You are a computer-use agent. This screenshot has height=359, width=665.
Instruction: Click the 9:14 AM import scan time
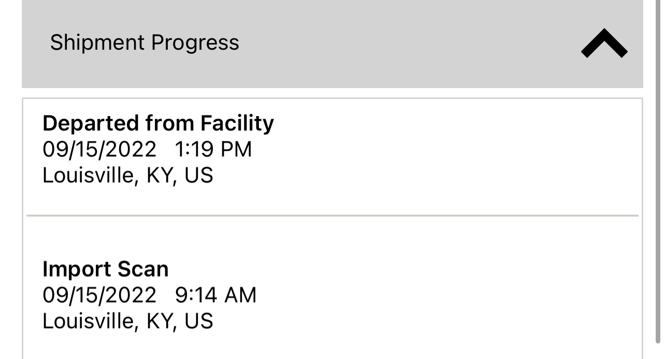pos(215,295)
